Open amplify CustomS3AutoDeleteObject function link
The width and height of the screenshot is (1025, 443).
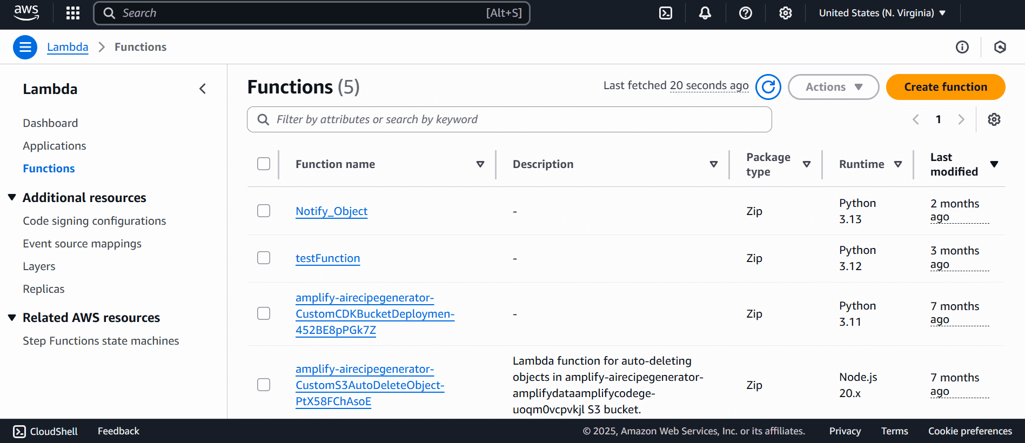click(x=370, y=385)
